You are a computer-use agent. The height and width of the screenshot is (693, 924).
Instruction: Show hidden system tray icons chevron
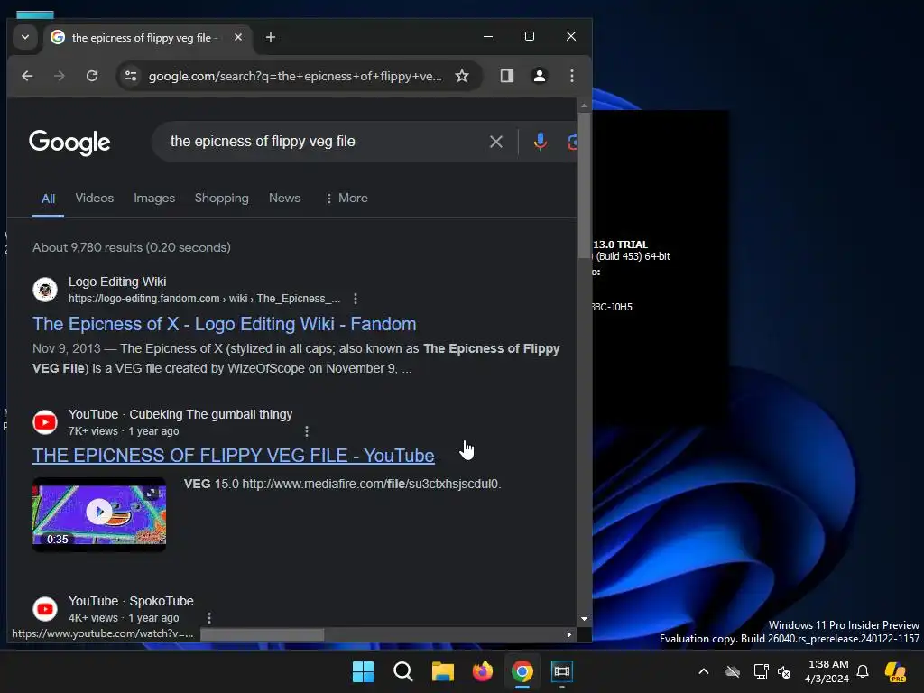click(x=704, y=671)
